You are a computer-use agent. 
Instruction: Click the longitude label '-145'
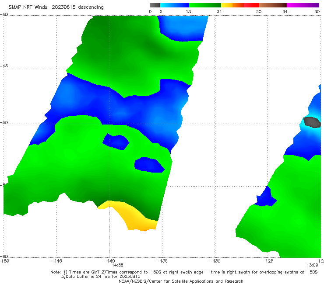(56, 261)
